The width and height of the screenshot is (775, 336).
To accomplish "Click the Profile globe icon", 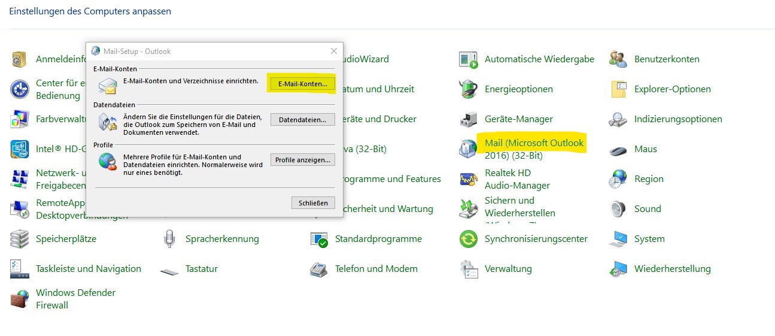I will pos(108,162).
